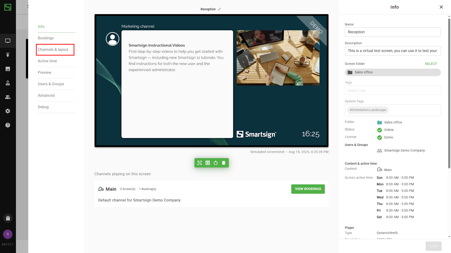This screenshot has width=451, height=253.
Task: Click the Name input field
Action: click(393, 32)
